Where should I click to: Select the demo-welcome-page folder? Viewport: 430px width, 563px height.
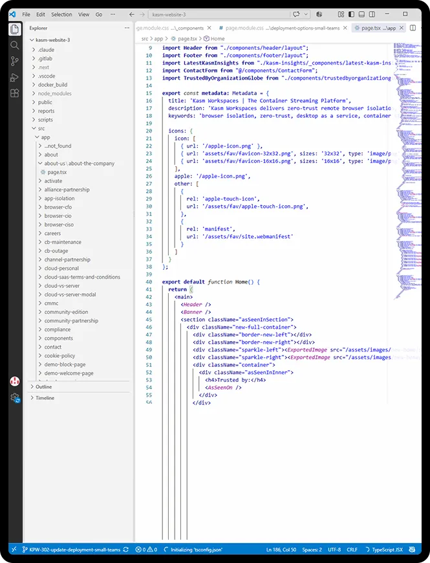click(69, 373)
